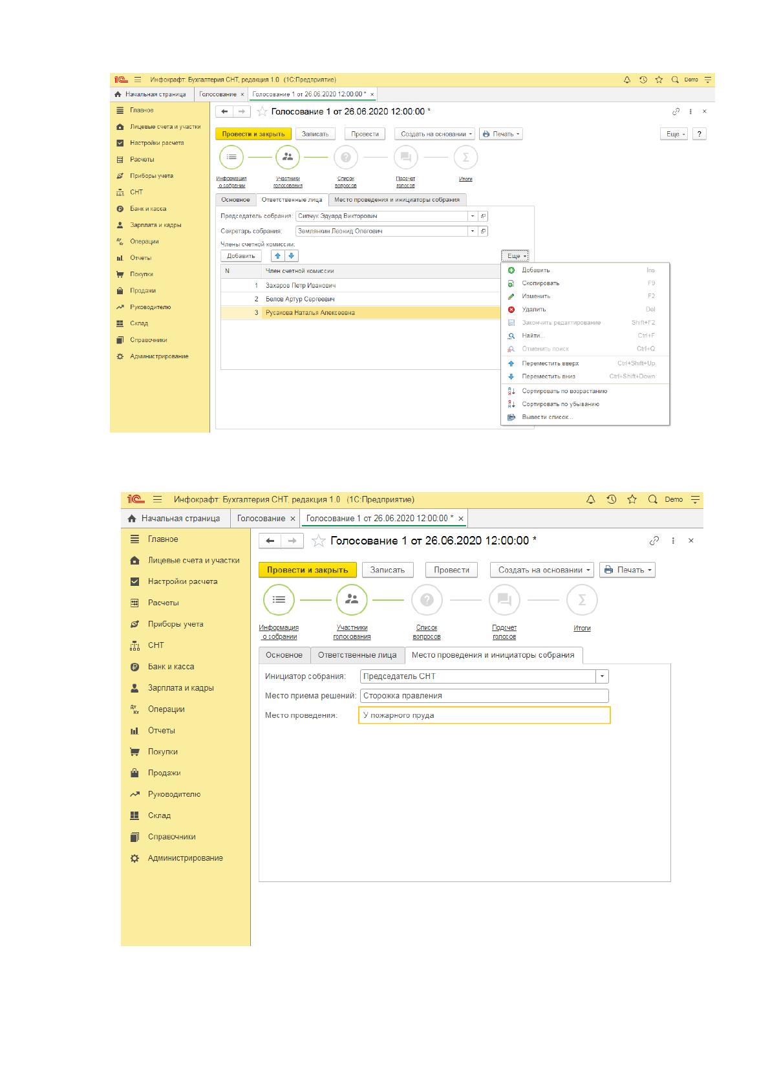Screen dimensions: 770x1089
Task: Click Провести и закрыть in lower screenshot
Action: 308,570
